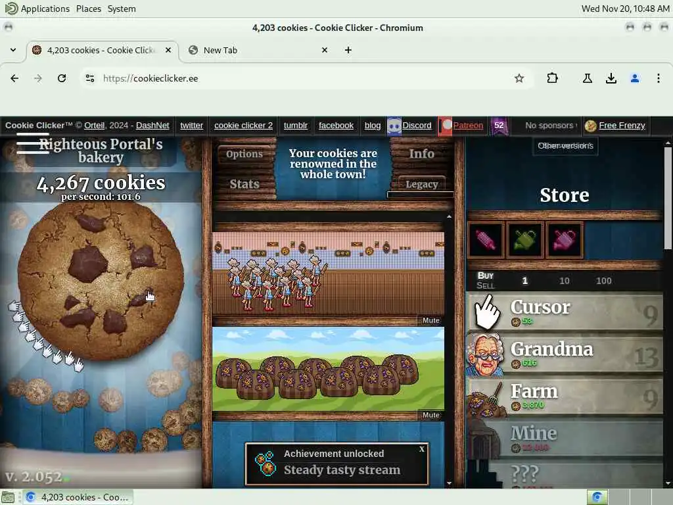The height and width of the screenshot is (505, 673).
Task: Open a new browser tab
Action: click(x=348, y=50)
